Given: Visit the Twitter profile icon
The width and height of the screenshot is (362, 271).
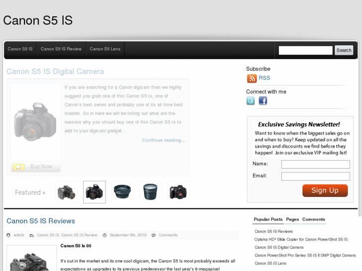Looking at the screenshot, I should (x=250, y=101).
